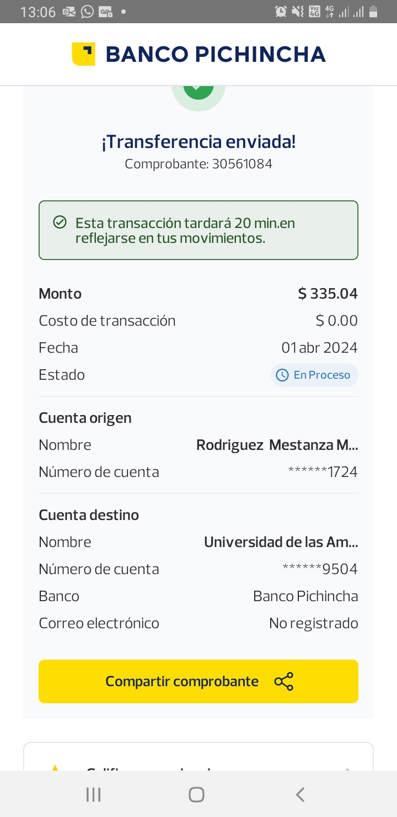Tap the $ 335.04 amount value

[x=328, y=294]
